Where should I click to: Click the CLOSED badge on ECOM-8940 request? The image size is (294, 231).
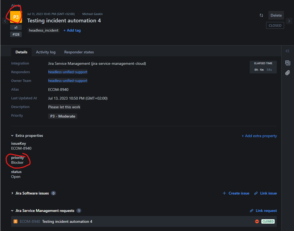coord(268,222)
